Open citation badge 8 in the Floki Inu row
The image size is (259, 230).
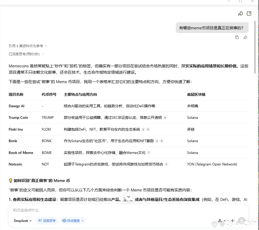pos(148,130)
